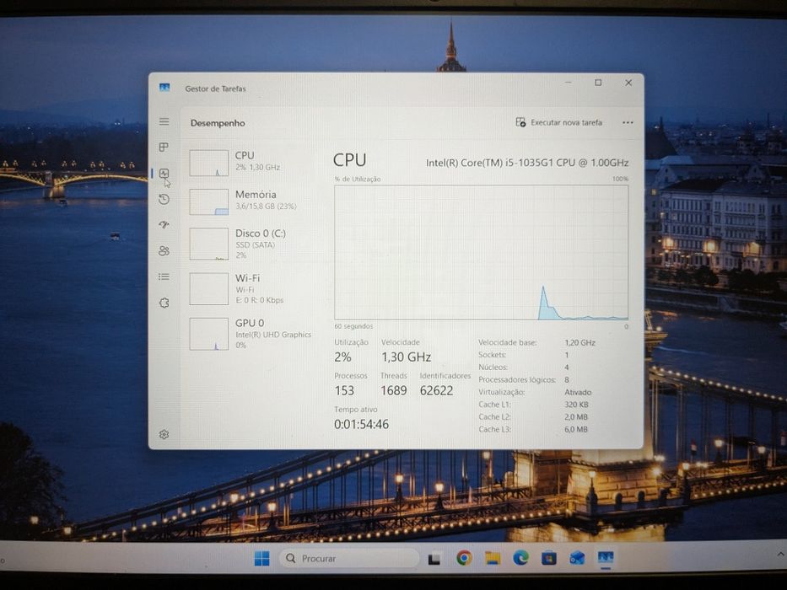Minimize the Gestor de Tarefas window
The width and height of the screenshot is (787, 590).
click(569, 83)
